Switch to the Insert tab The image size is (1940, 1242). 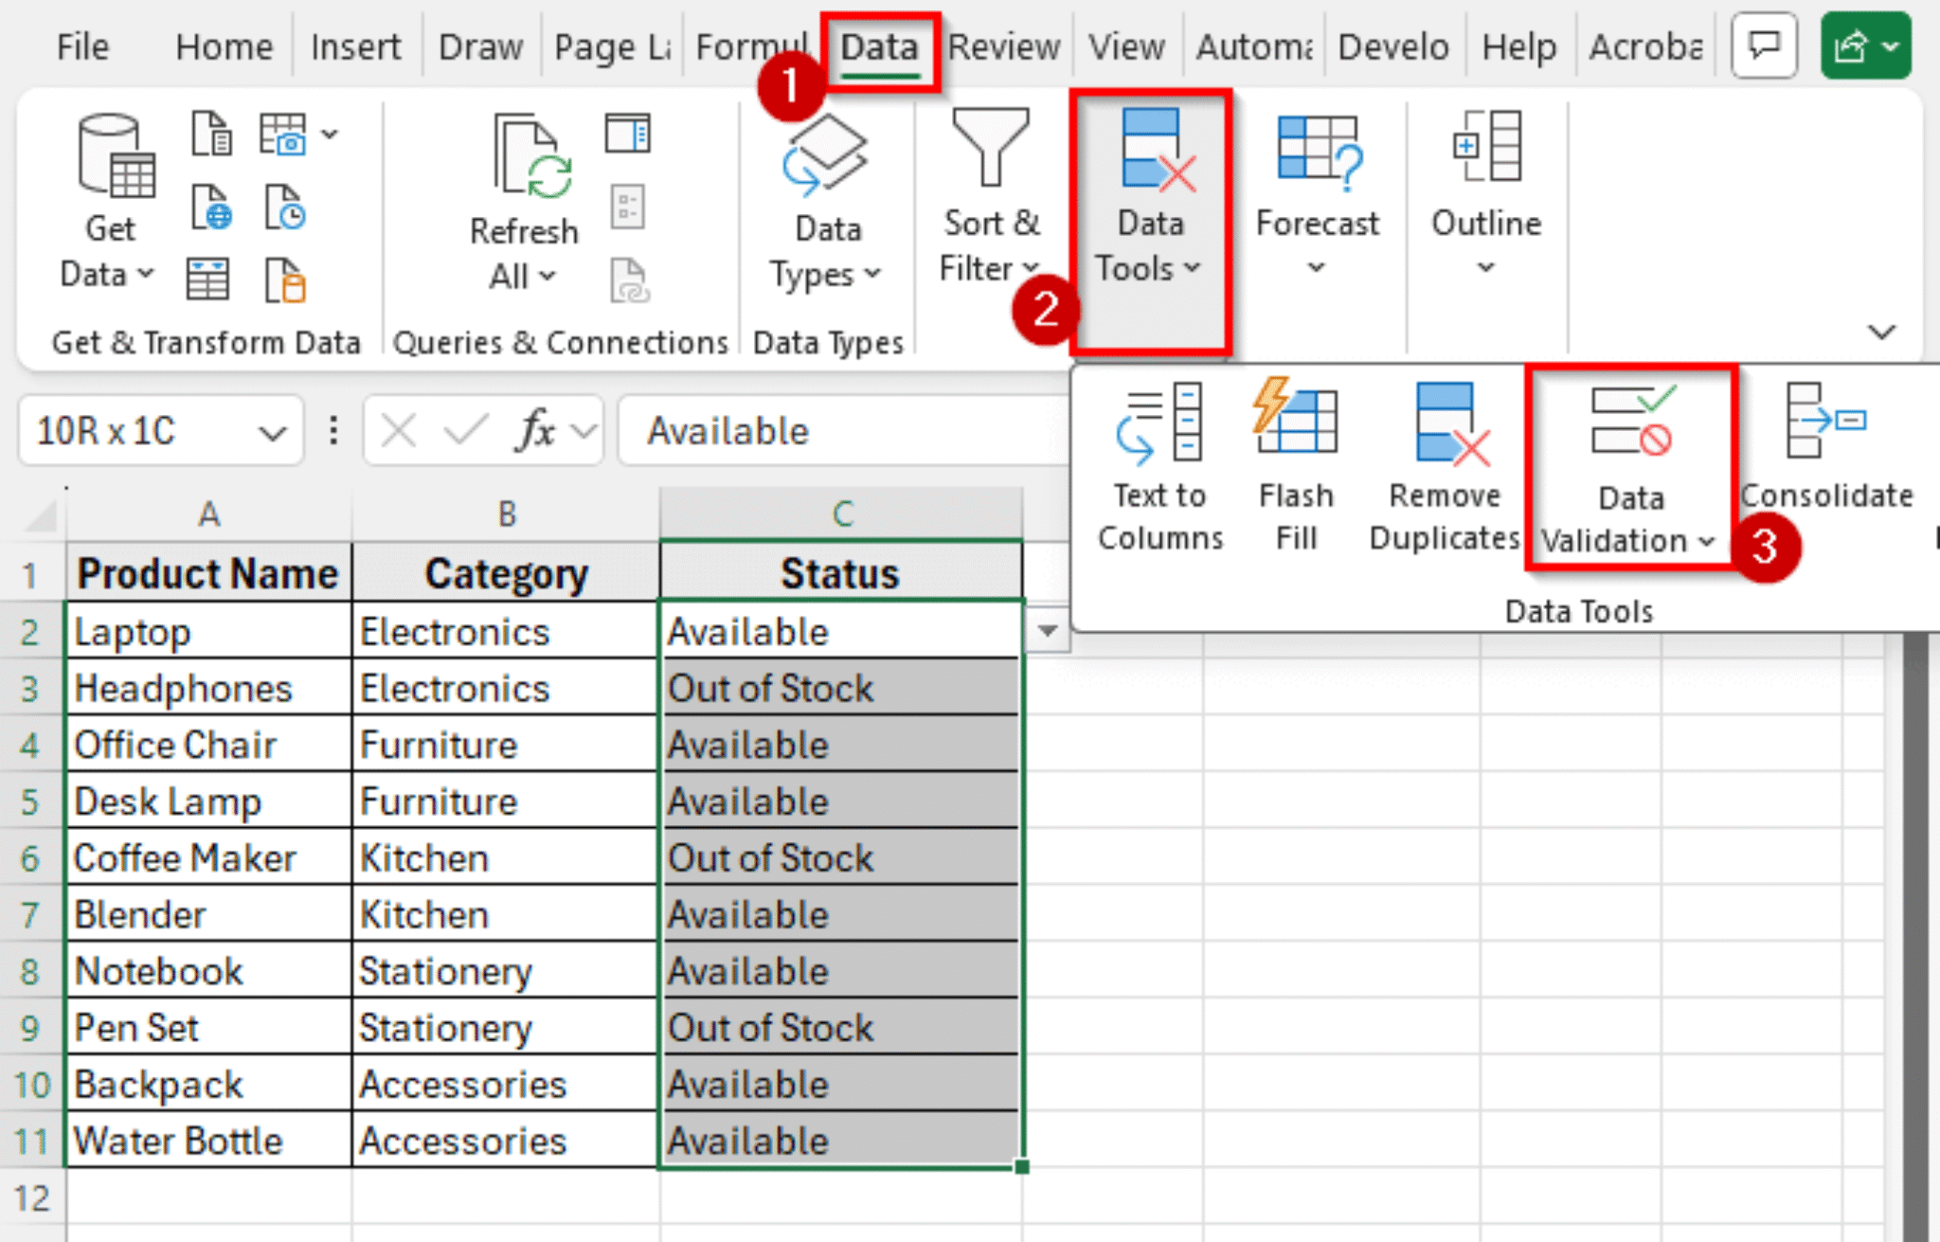[x=355, y=45]
